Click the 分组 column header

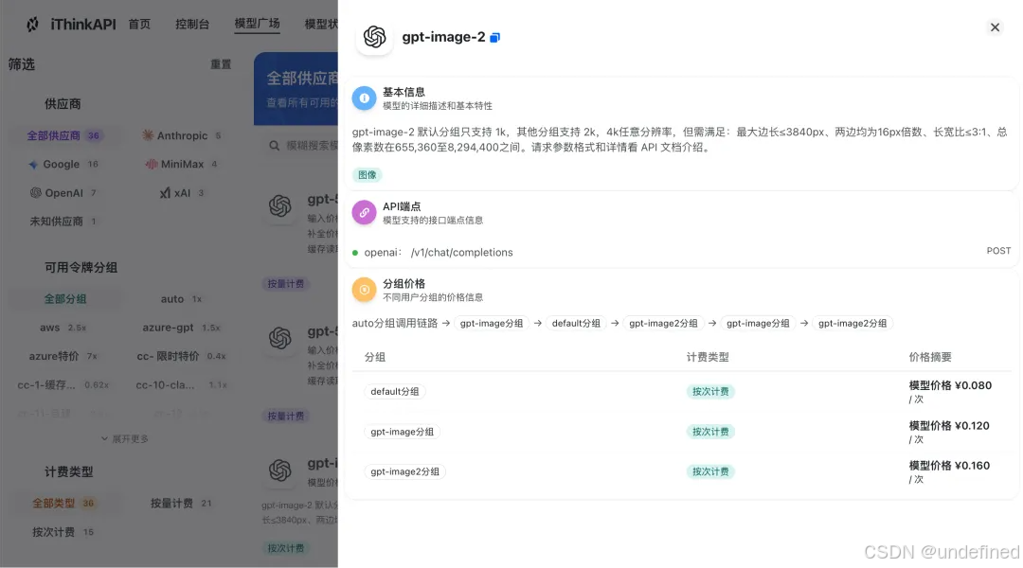(375, 357)
